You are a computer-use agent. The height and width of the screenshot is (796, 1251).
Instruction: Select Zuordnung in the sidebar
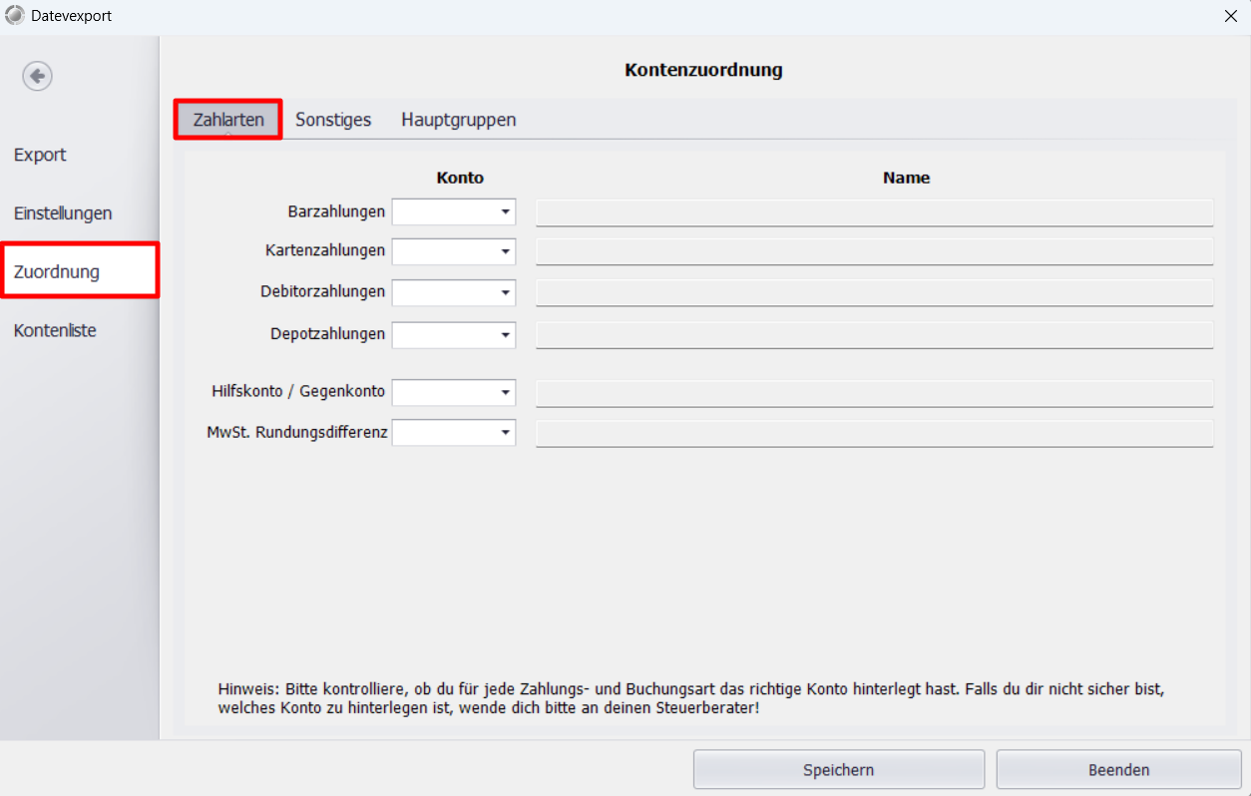point(80,270)
